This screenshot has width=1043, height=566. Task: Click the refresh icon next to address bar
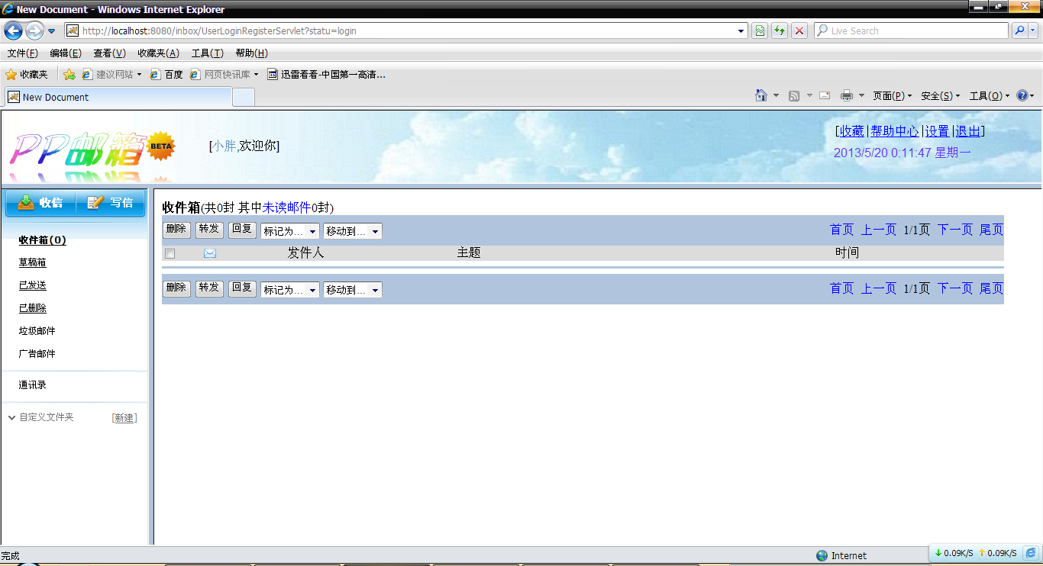tap(779, 31)
